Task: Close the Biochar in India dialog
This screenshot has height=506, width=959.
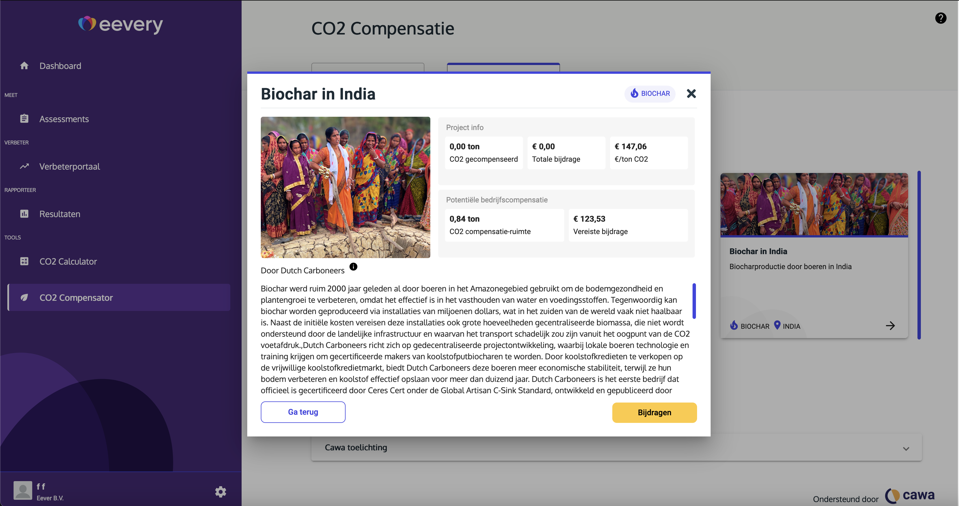Action: [x=691, y=94]
